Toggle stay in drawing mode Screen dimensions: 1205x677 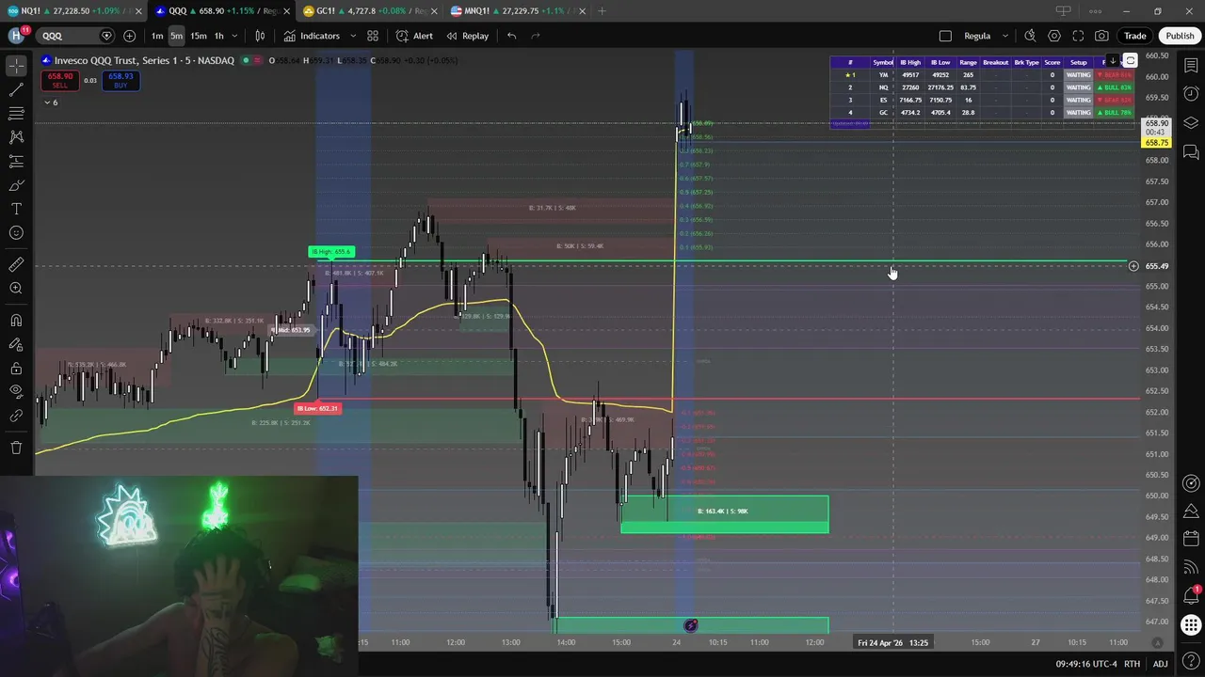(x=16, y=344)
